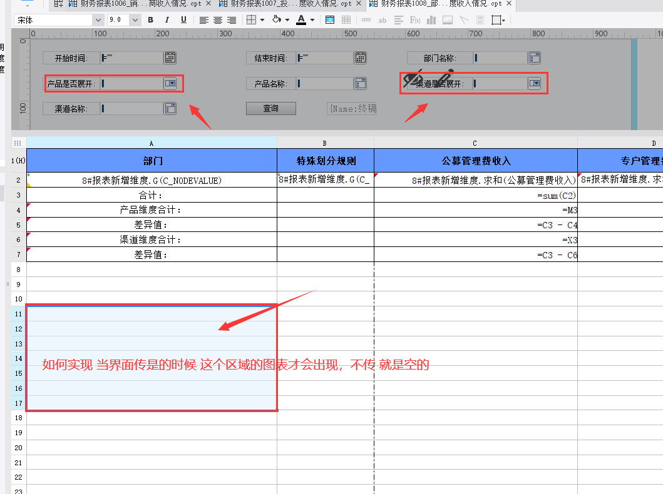Open fill color dropdown arrow
The image size is (663, 494).
[x=287, y=20]
